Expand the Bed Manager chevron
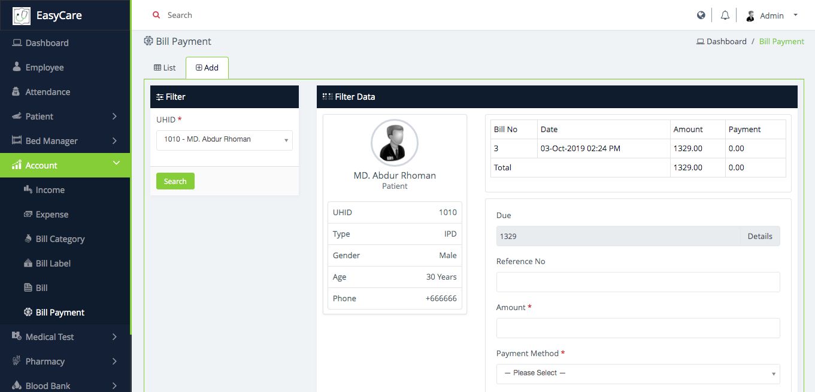The width and height of the screenshot is (815, 392). [114, 140]
